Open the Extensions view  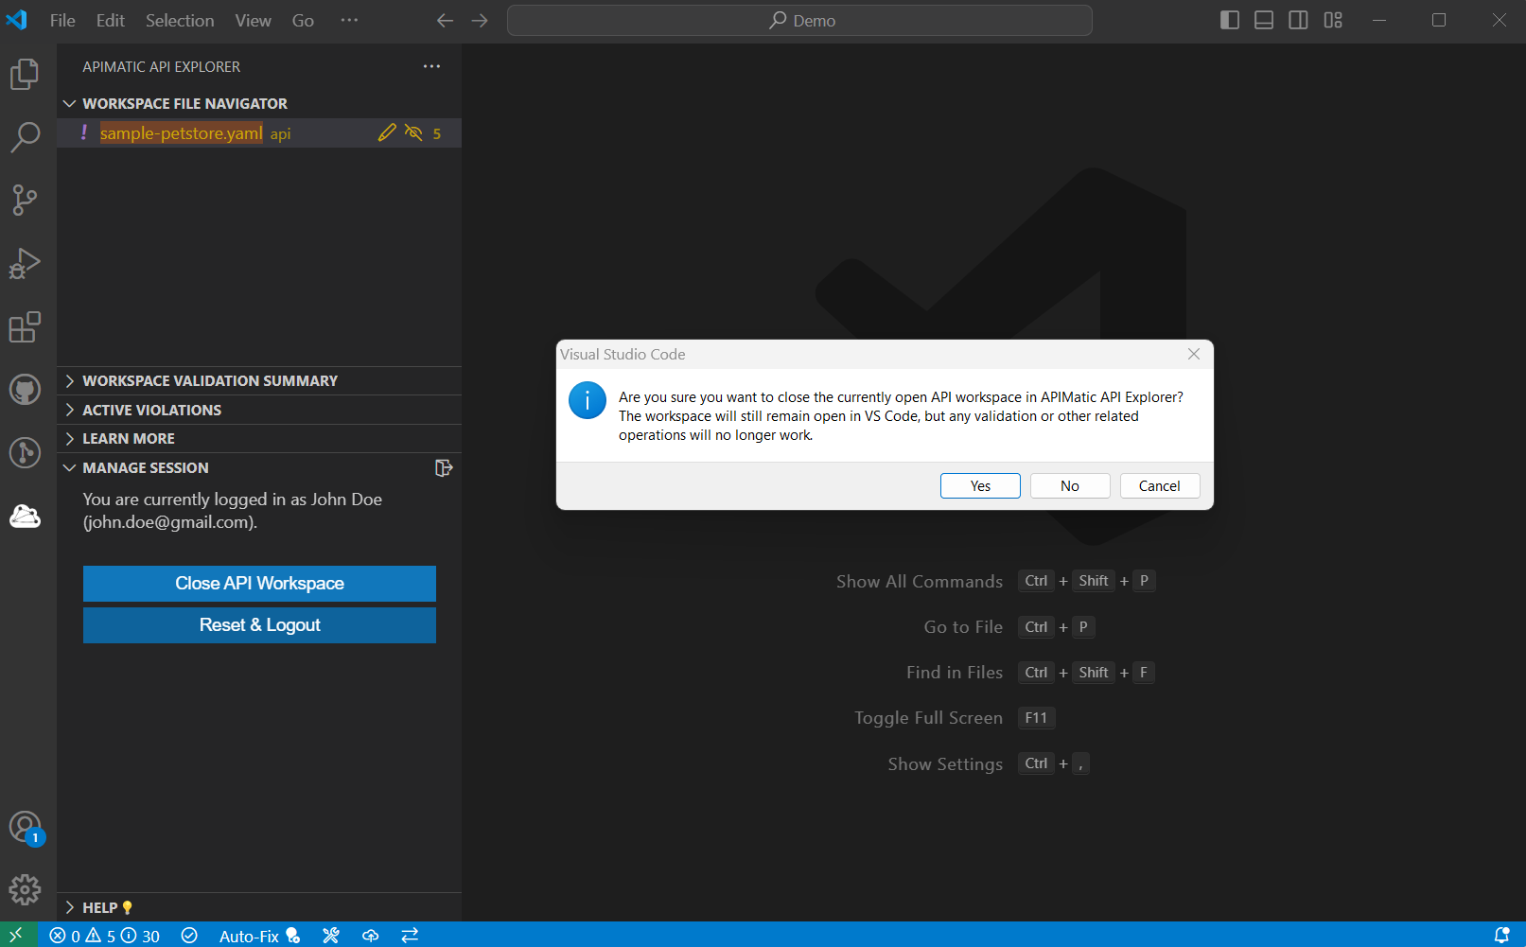pos(25,326)
